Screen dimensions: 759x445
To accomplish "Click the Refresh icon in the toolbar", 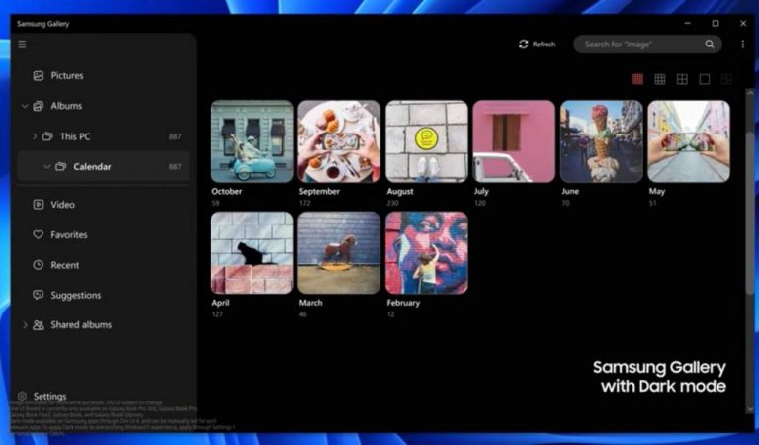I will [x=524, y=44].
